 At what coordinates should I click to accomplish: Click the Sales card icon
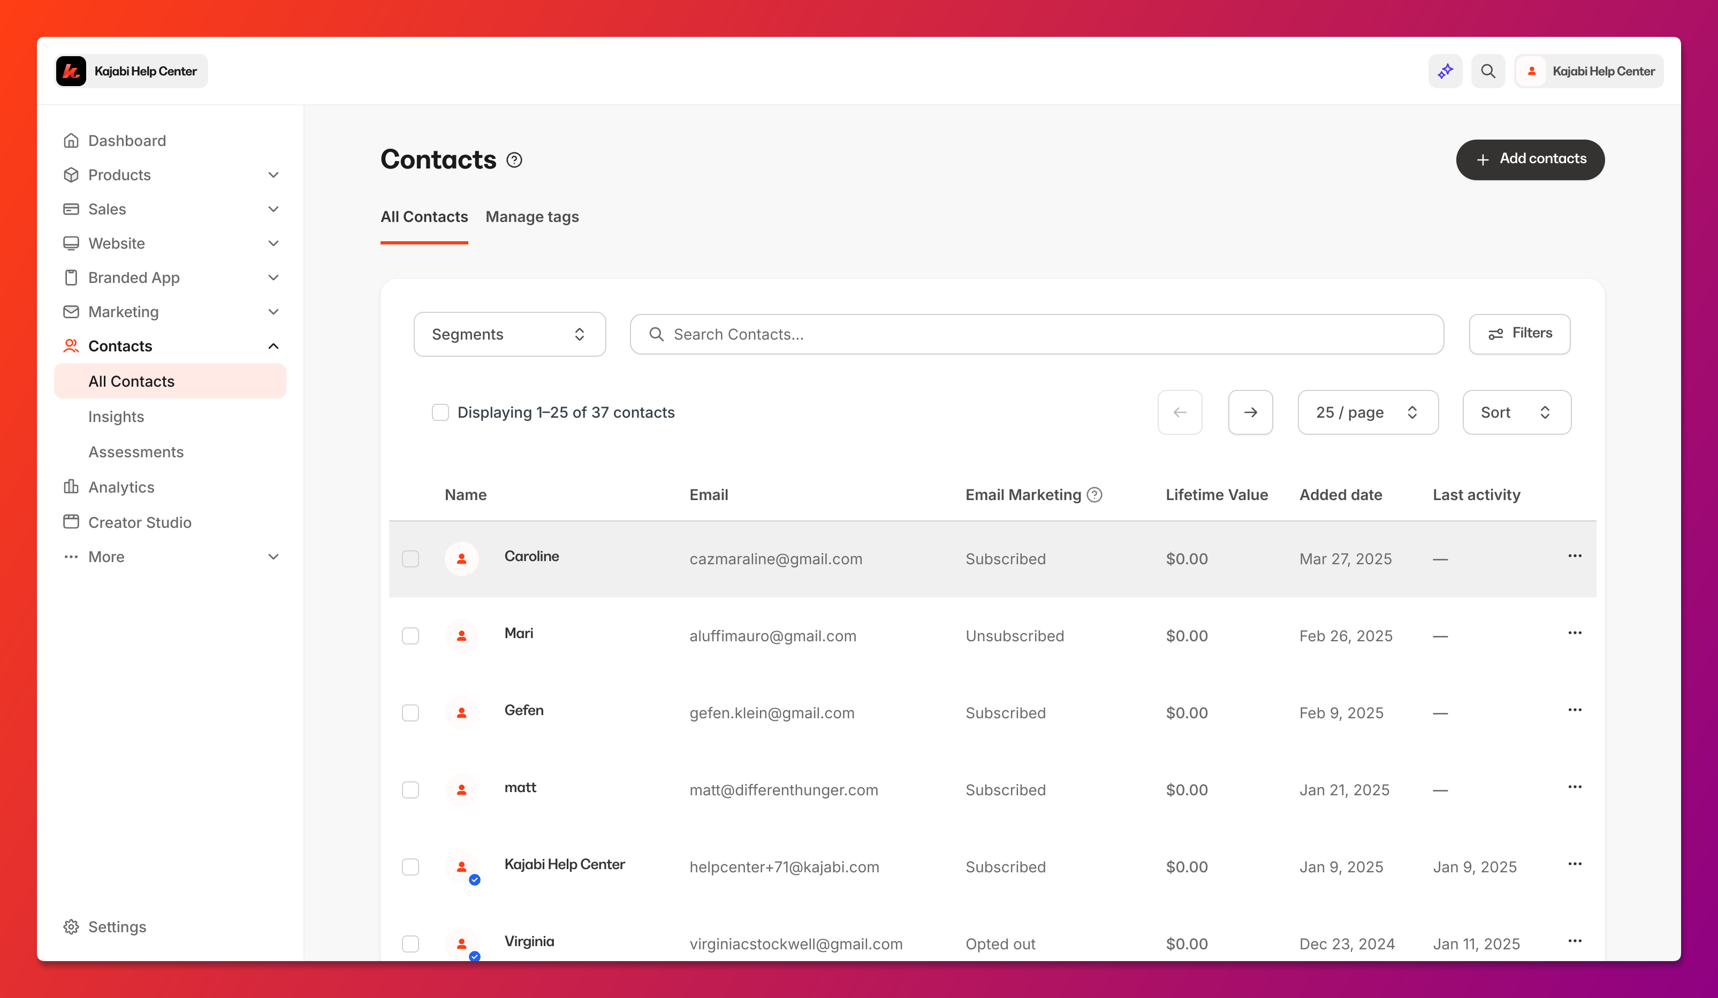click(71, 209)
